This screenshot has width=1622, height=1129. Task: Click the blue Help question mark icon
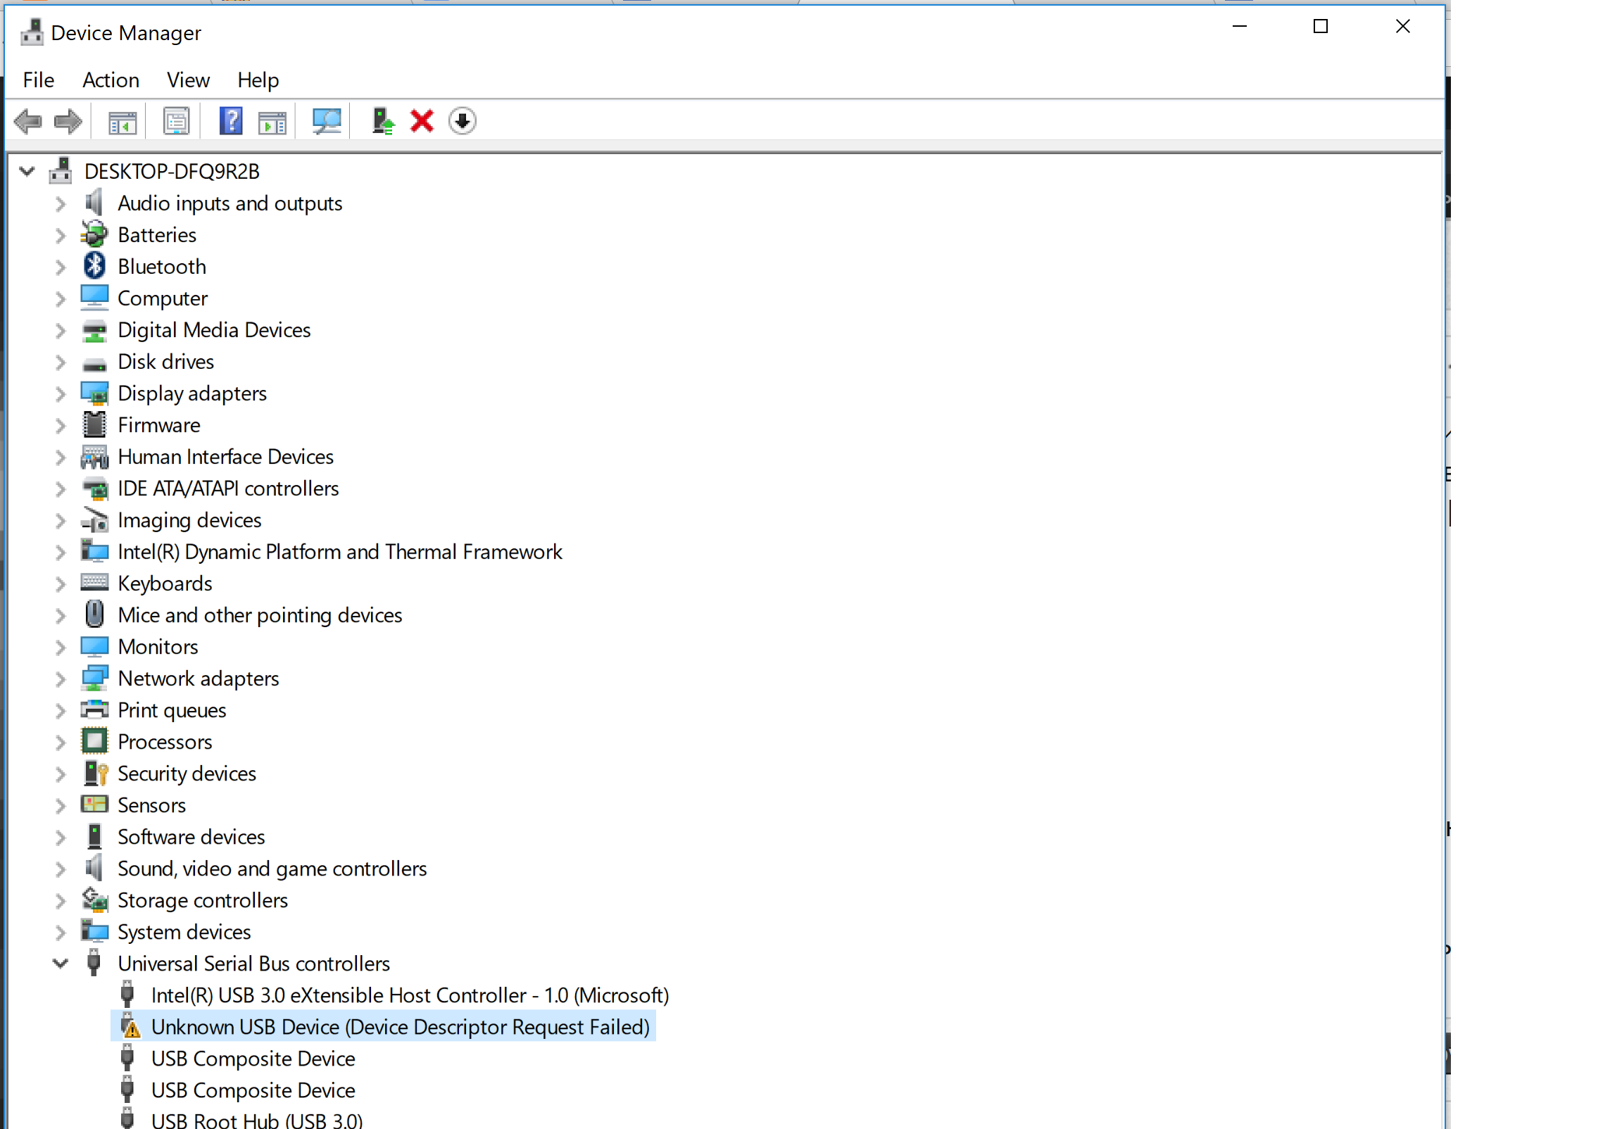coord(230,122)
